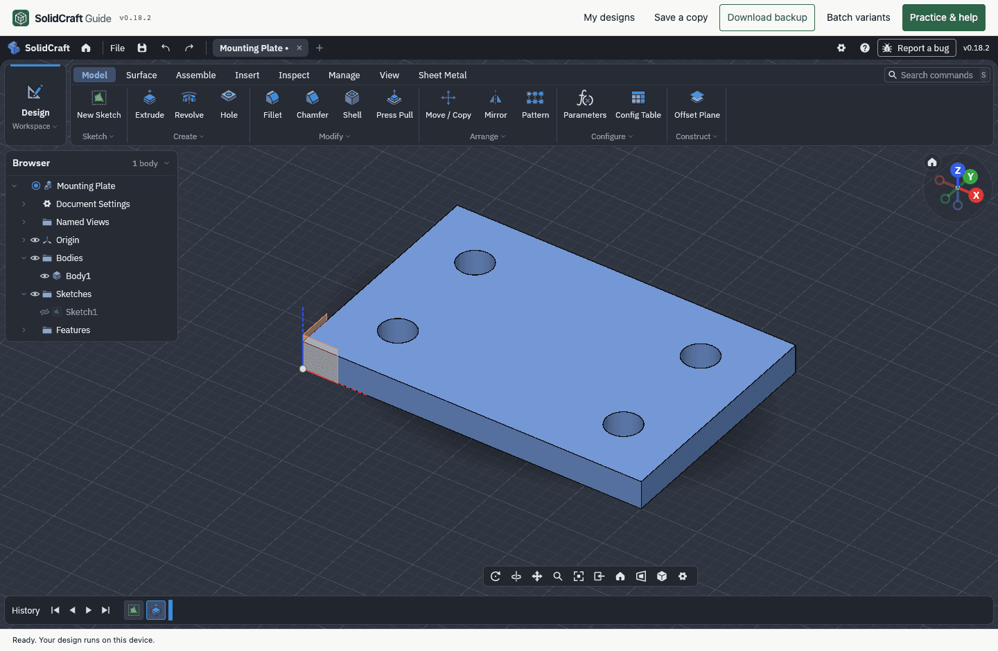Click the zoom magnifier in viewport toolbar
The height and width of the screenshot is (651, 998).
tap(558, 576)
